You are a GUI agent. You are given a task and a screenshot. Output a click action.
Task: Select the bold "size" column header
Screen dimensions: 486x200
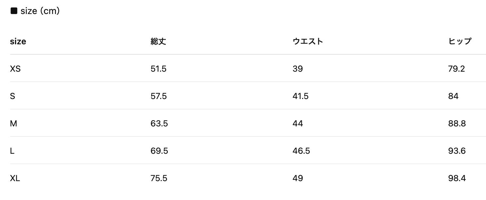pos(18,41)
